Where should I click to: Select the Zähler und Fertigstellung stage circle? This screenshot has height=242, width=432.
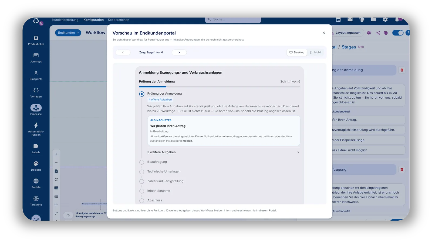pyautogui.click(x=142, y=181)
